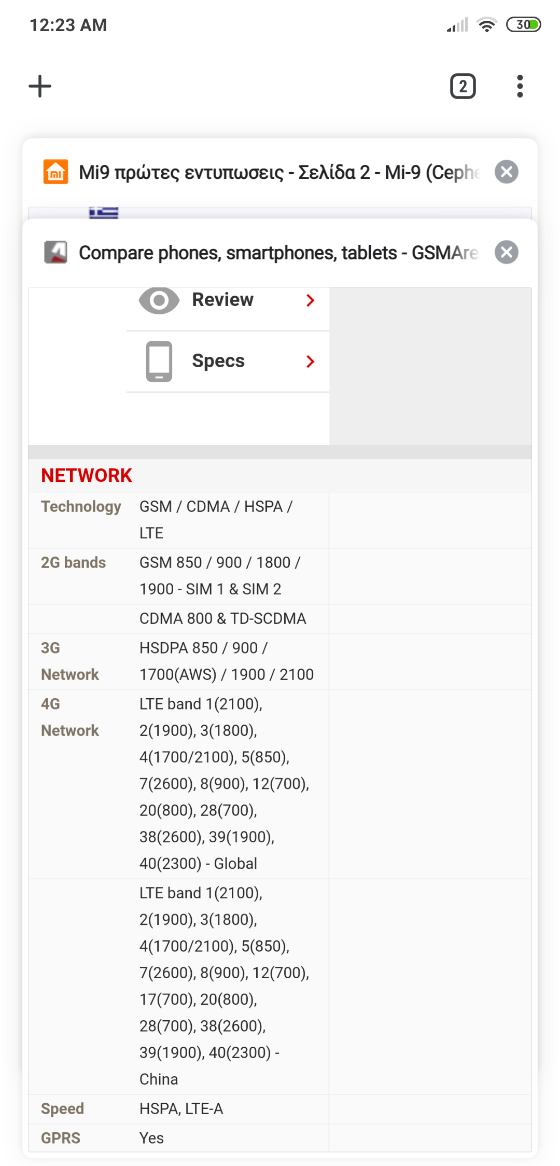Switch to the Mi9 πρώτες εντυπωσεις tab

tap(279, 172)
